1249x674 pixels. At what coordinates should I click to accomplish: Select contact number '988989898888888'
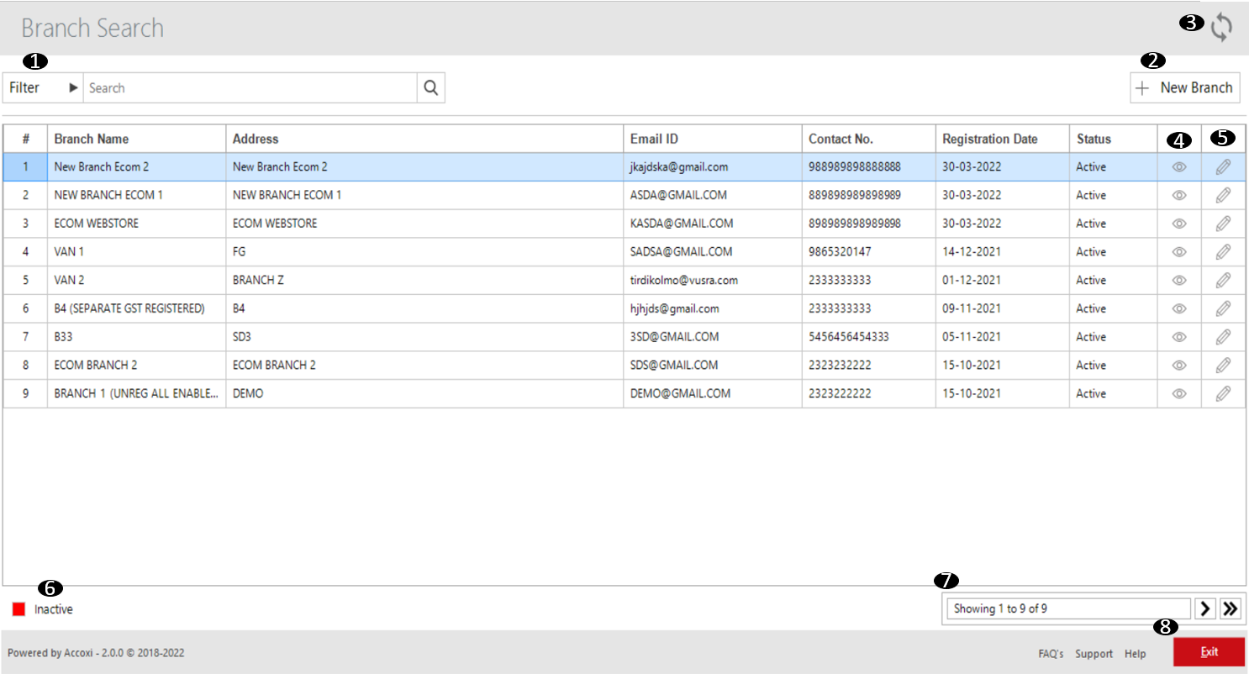(x=868, y=167)
